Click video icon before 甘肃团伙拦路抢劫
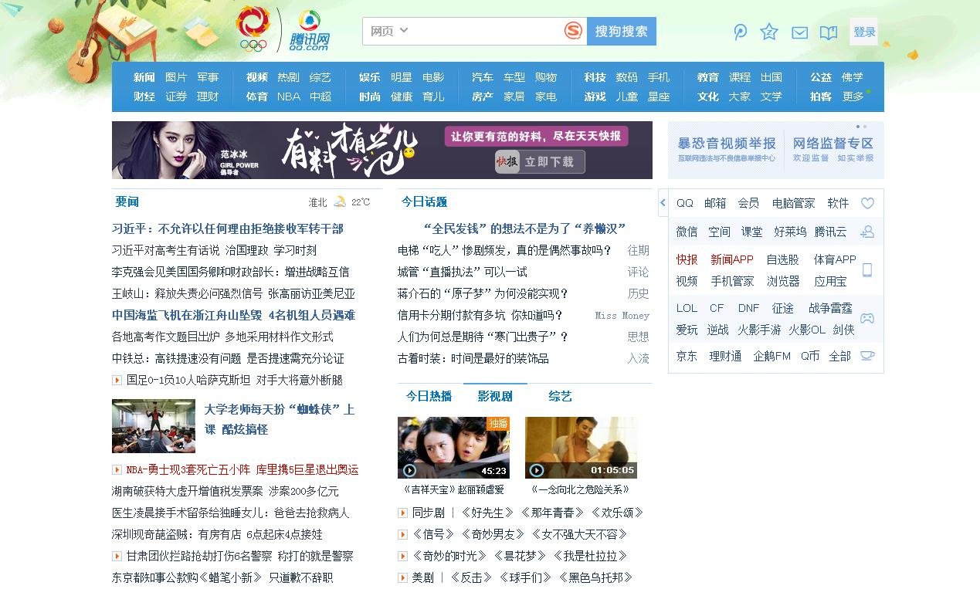Screen dimensions: 980x589 (x=117, y=556)
